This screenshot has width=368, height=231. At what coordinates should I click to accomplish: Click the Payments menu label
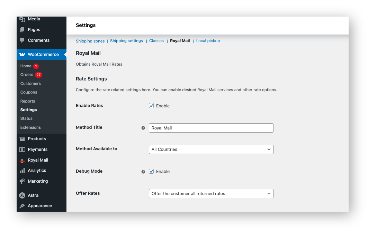(x=37, y=150)
